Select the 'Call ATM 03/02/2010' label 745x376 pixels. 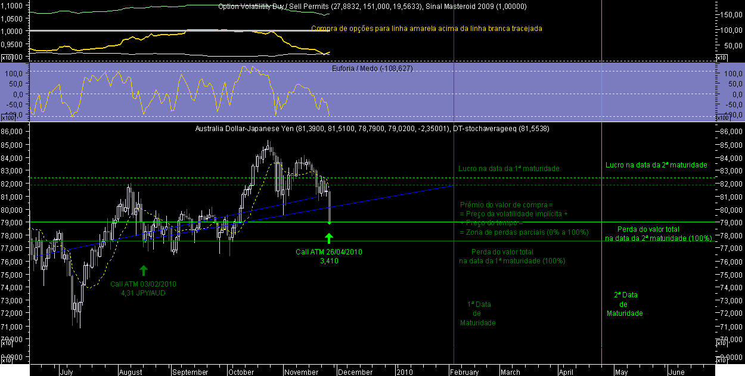pos(143,284)
